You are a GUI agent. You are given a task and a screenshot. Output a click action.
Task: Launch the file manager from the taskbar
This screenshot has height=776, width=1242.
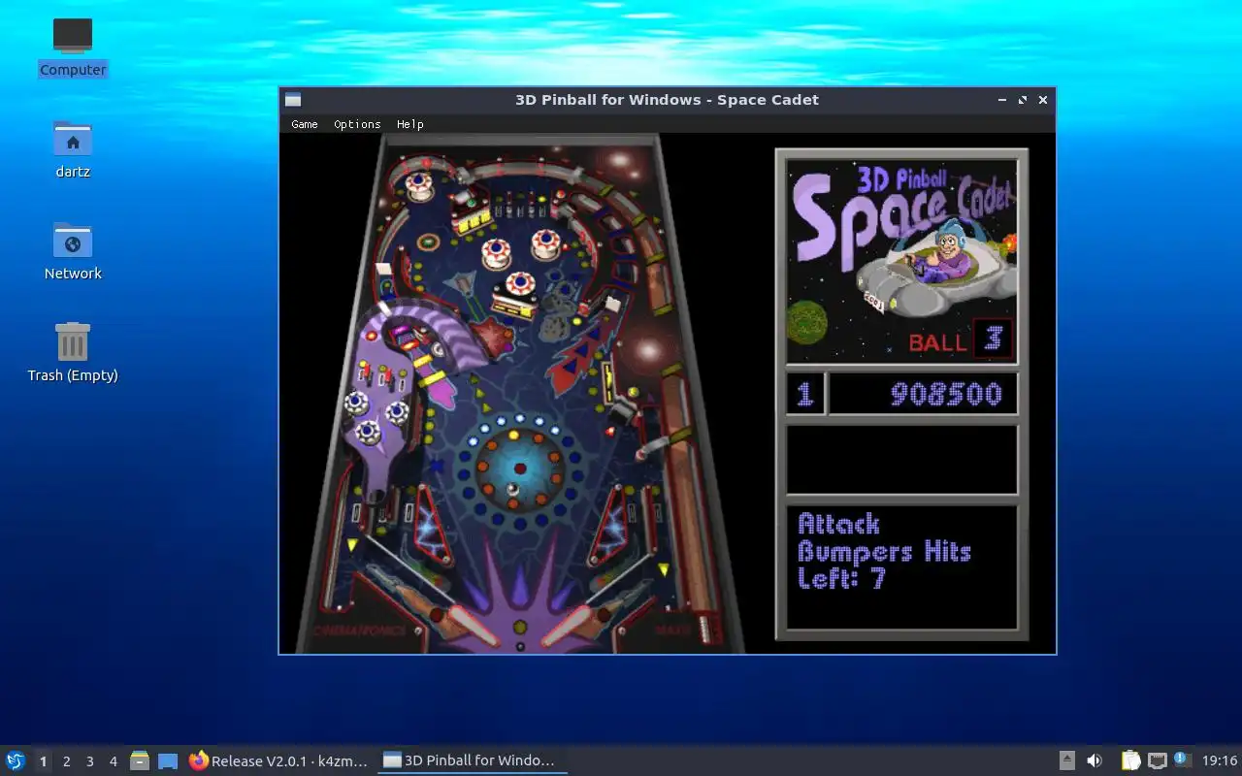point(139,760)
